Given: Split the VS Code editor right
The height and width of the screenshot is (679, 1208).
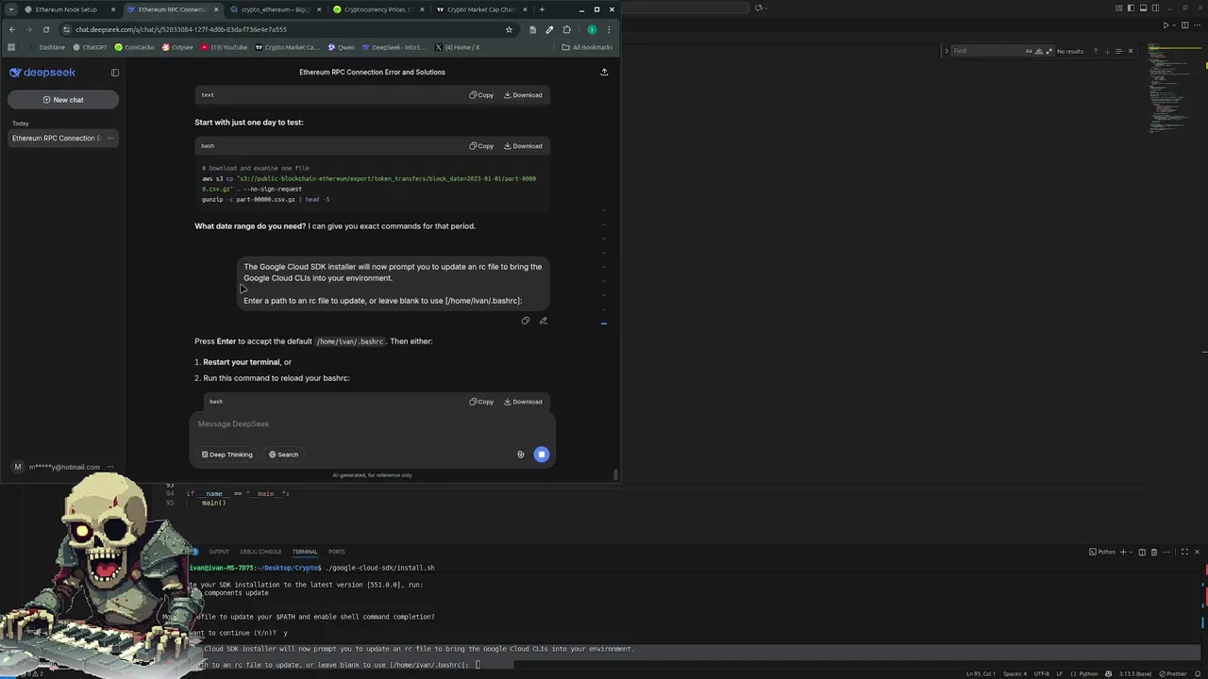Looking at the screenshot, I should [1185, 25].
